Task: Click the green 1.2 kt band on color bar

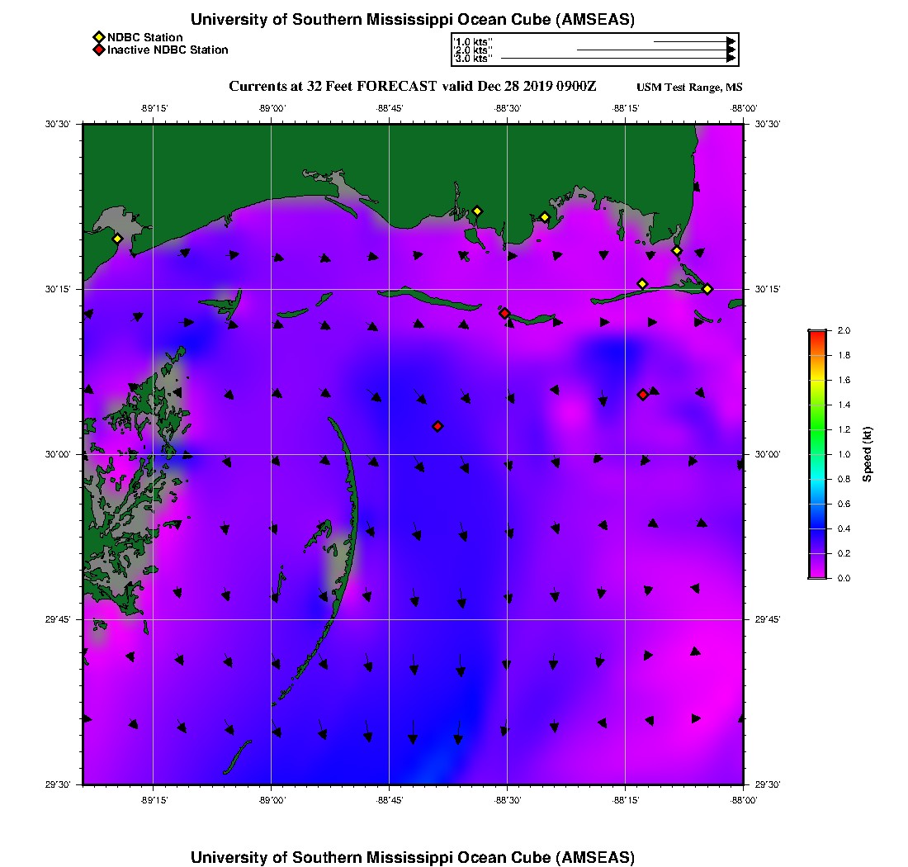Action: (817, 429)
